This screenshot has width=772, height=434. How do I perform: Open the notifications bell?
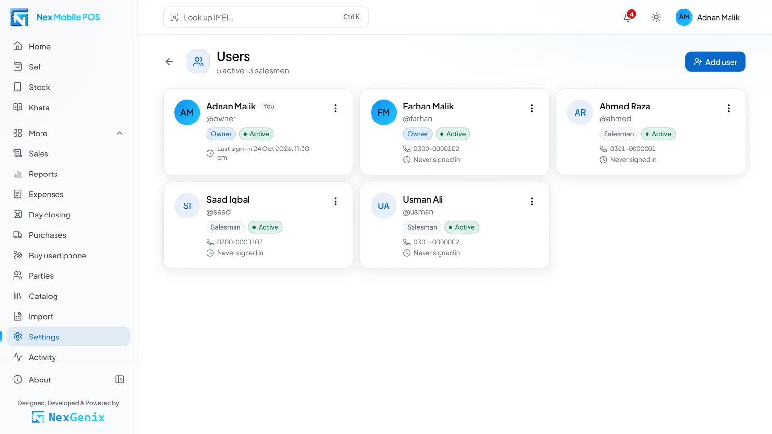[628, 17]
